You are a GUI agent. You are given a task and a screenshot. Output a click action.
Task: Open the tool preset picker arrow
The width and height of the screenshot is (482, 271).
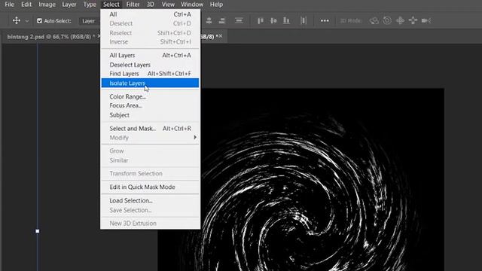coord(27,21)
